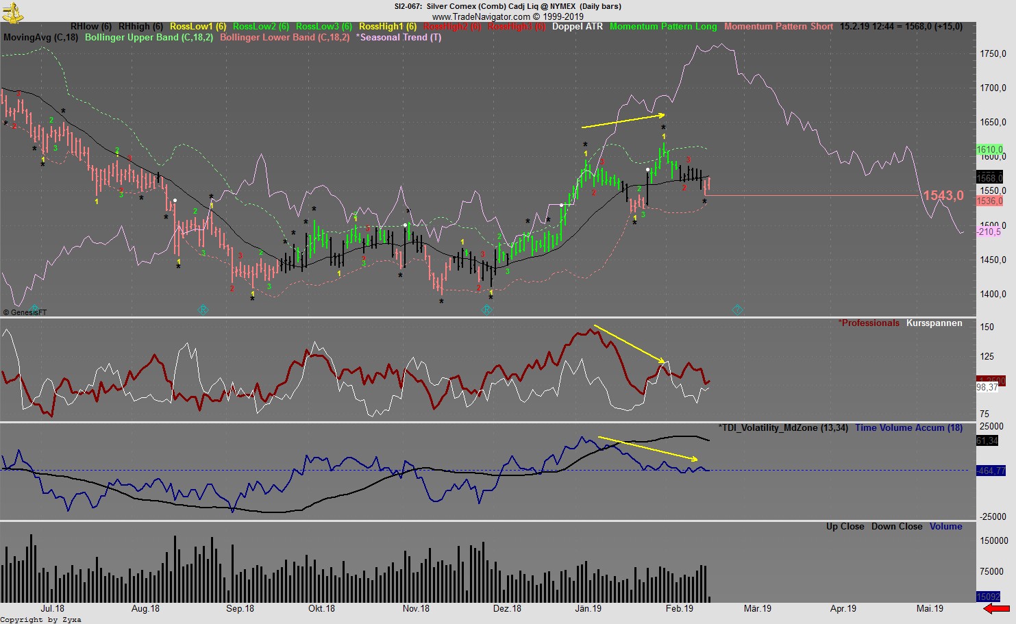Click the Apr.19 date label
This screenshot has height=624, width=1016.
843,609
